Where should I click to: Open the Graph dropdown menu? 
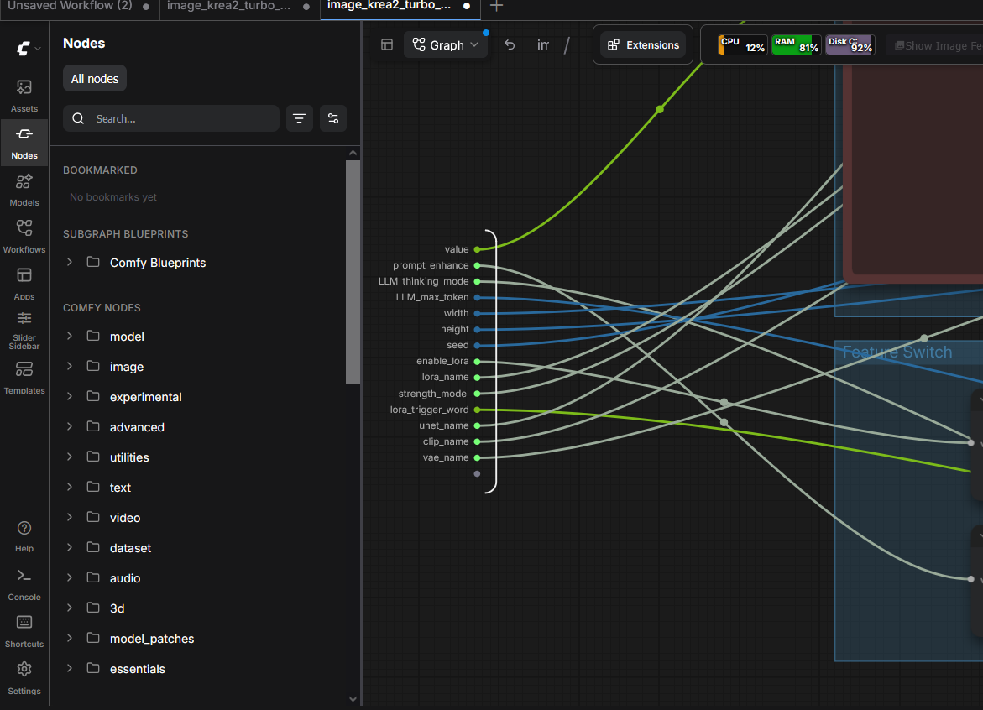[445, 45]
